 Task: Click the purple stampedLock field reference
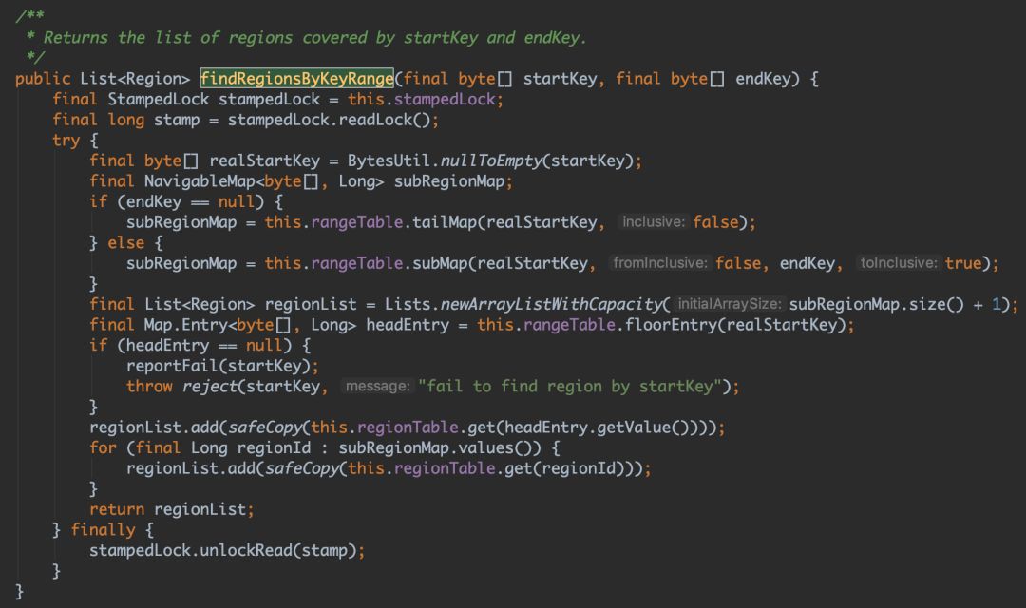(445, 100)
